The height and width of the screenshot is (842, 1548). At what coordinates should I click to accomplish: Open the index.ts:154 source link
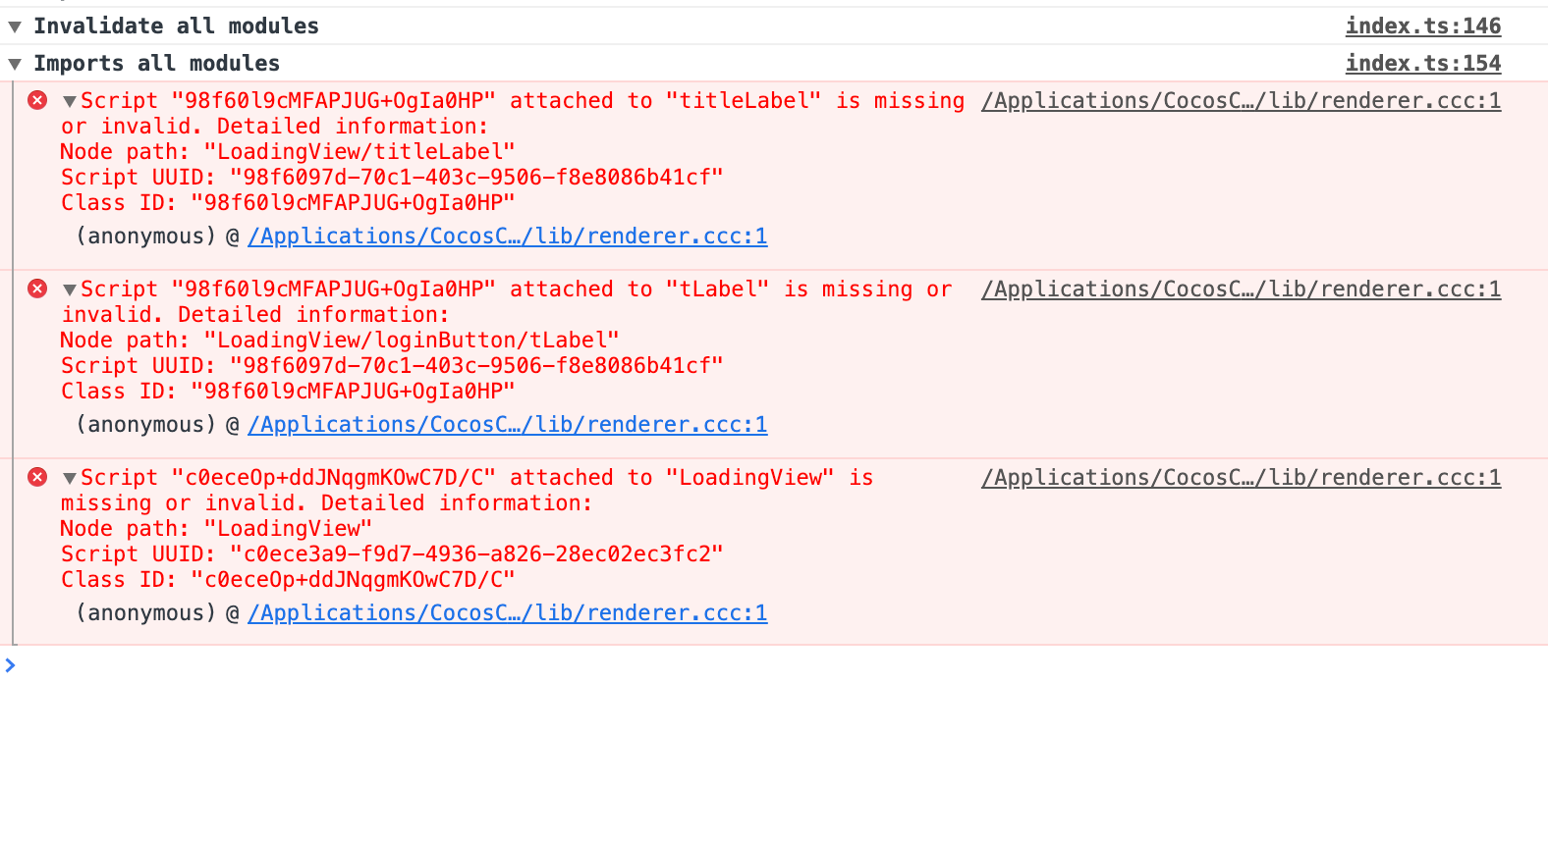pyautogui.click(x=1422, y=64)
